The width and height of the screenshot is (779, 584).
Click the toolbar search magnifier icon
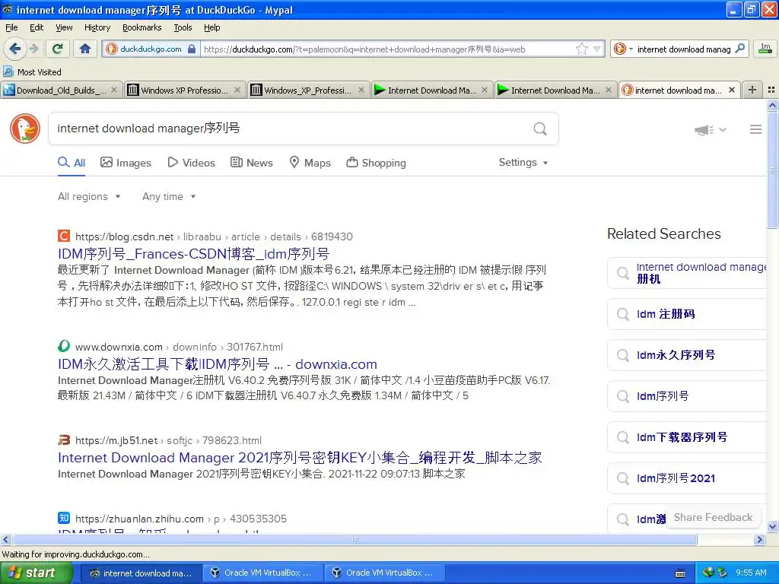739,49
